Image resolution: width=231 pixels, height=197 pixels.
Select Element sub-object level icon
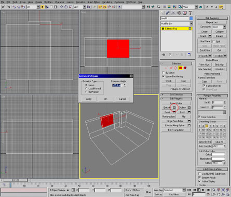pyautogui.click(x=185, y=68)
